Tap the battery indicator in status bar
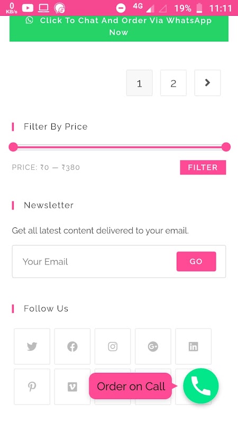The height and width of the screenshot is (423, 238). 199,8
